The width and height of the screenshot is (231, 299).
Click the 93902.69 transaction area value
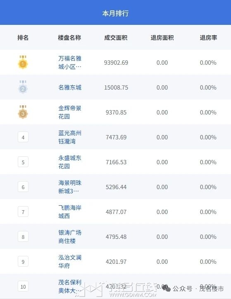coord(116,63)
